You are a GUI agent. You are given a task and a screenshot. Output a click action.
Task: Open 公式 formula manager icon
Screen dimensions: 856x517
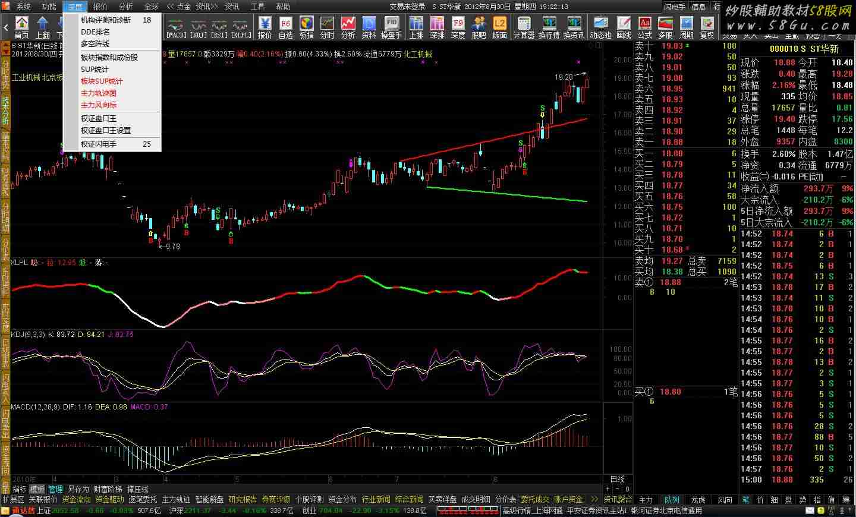click(645, 27)
